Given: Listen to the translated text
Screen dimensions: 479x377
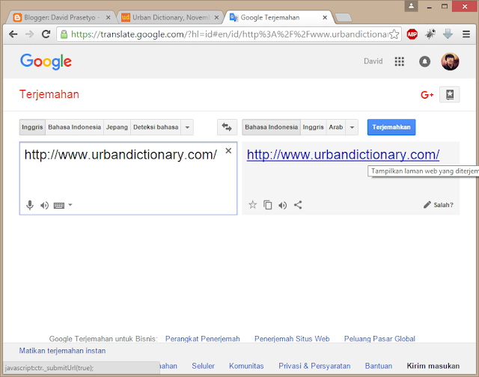Looking at the screenshot, I should [283, 206].
